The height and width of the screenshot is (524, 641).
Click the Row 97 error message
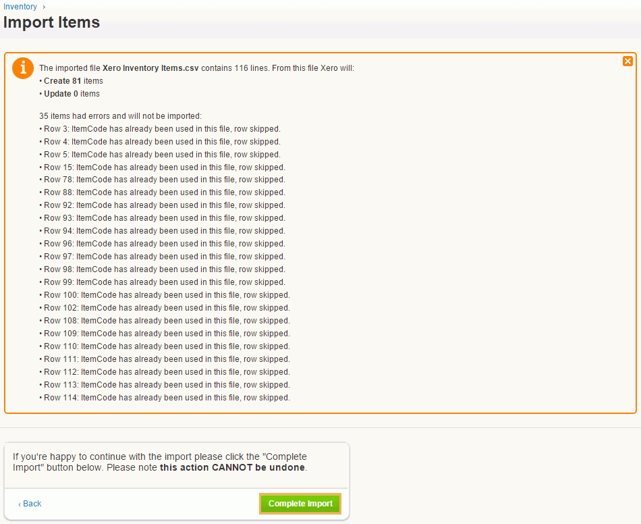(x=163, y=257)
